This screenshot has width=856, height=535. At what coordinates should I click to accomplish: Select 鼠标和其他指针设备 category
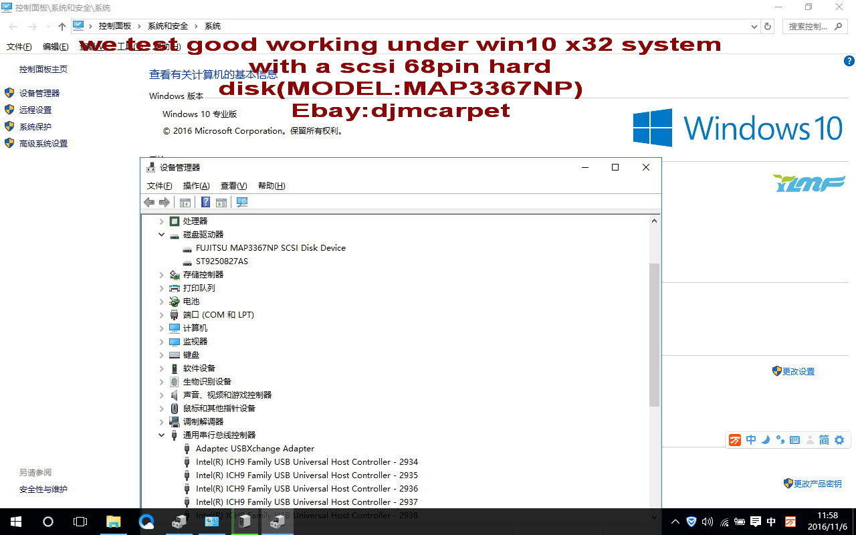pyautogui.click(x=219, y=409)
